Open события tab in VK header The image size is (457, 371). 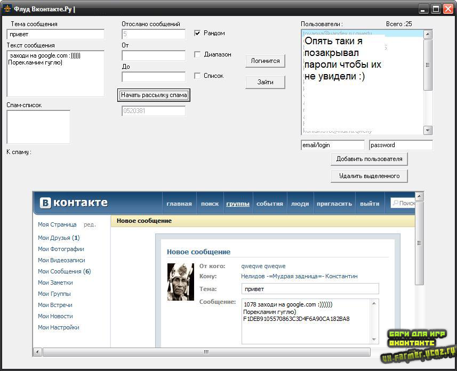270,204
